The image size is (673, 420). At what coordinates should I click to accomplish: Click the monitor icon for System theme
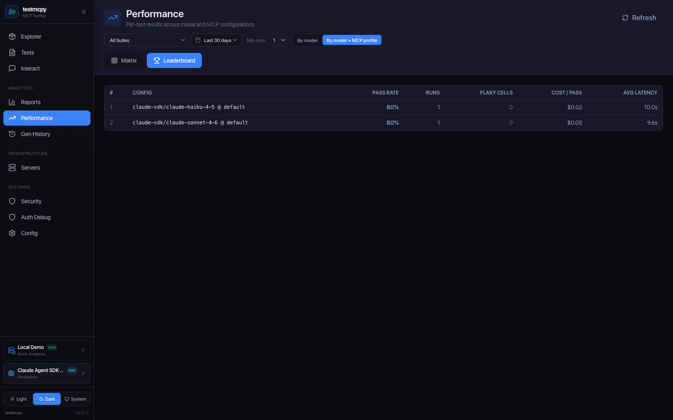67,399
